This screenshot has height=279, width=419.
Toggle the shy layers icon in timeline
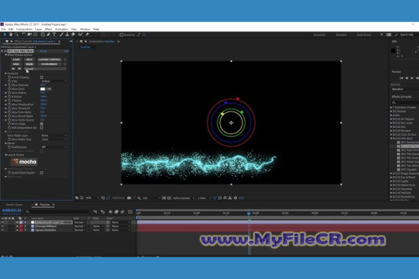point(111,212)
